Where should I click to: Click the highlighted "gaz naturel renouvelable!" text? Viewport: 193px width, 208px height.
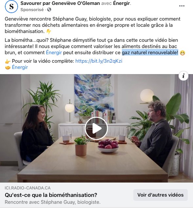point(150,53)
